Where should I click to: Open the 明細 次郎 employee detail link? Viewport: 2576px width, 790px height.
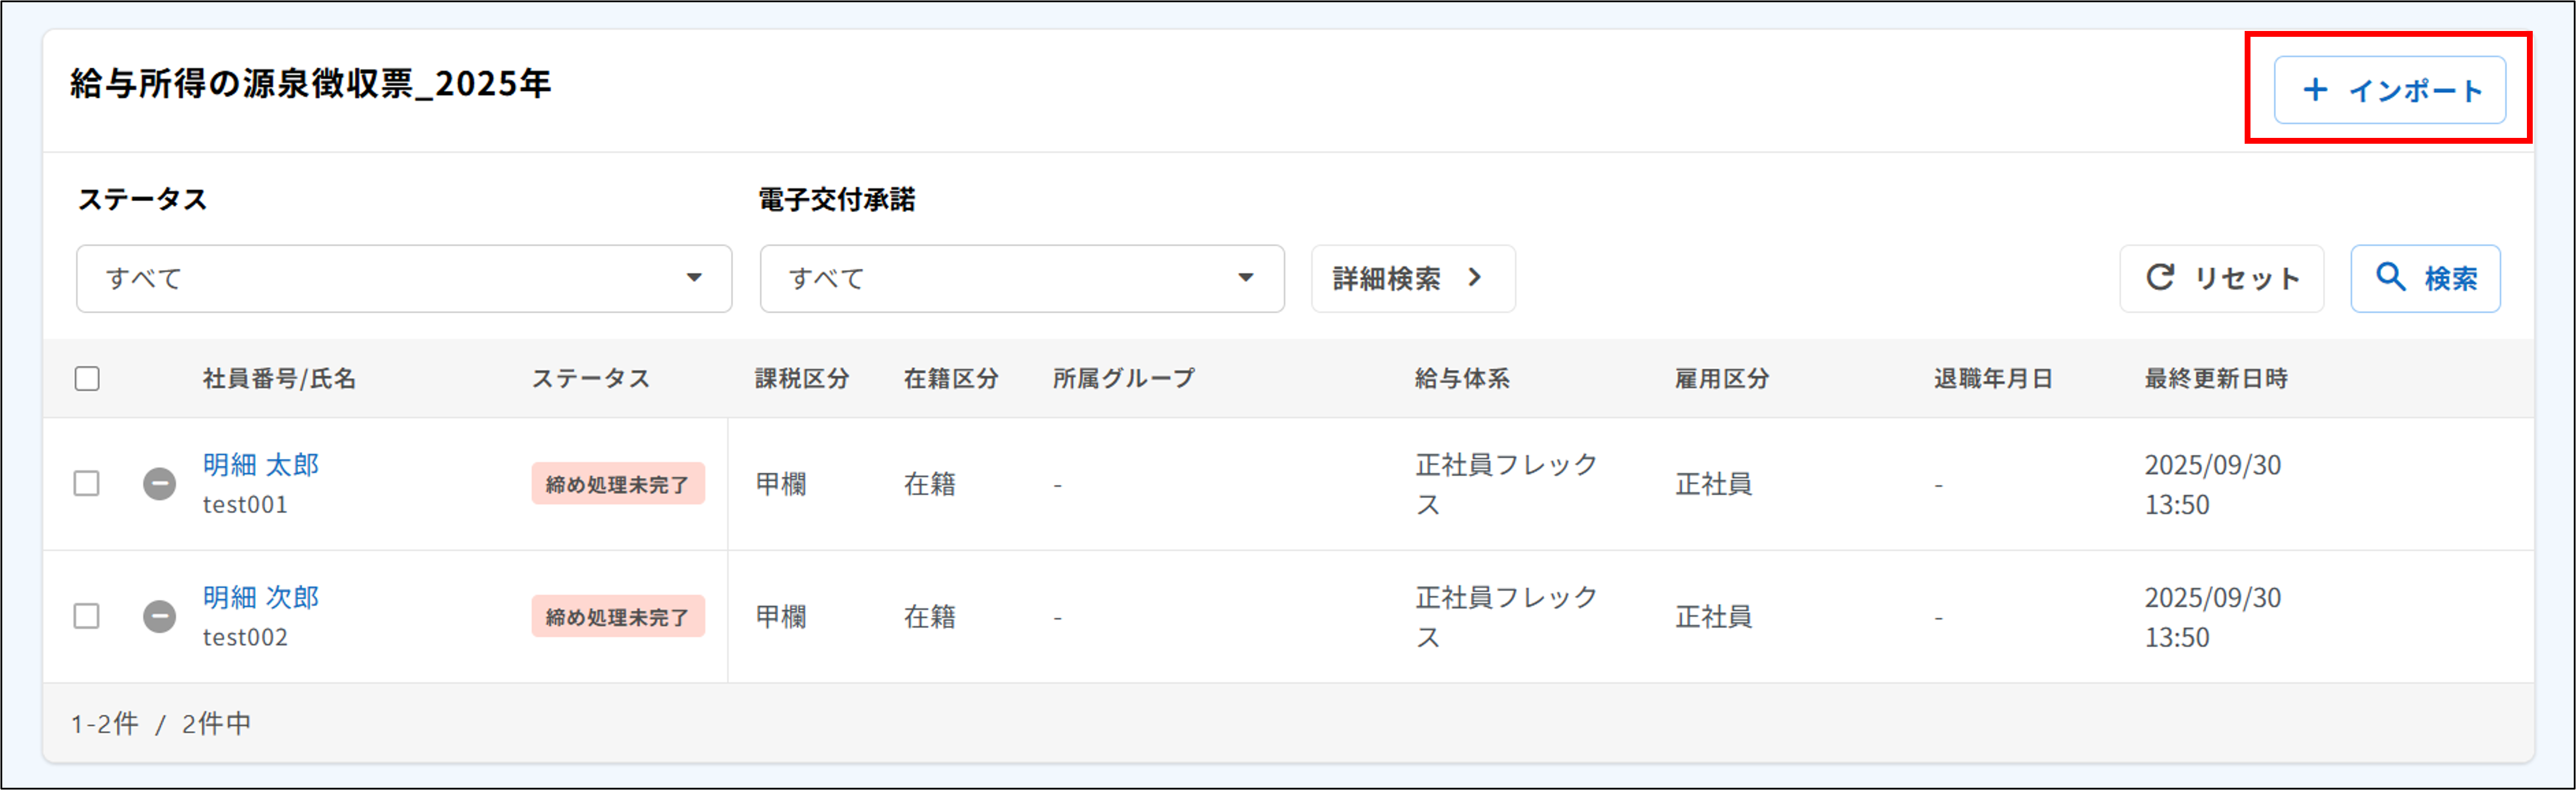(260, 597)
